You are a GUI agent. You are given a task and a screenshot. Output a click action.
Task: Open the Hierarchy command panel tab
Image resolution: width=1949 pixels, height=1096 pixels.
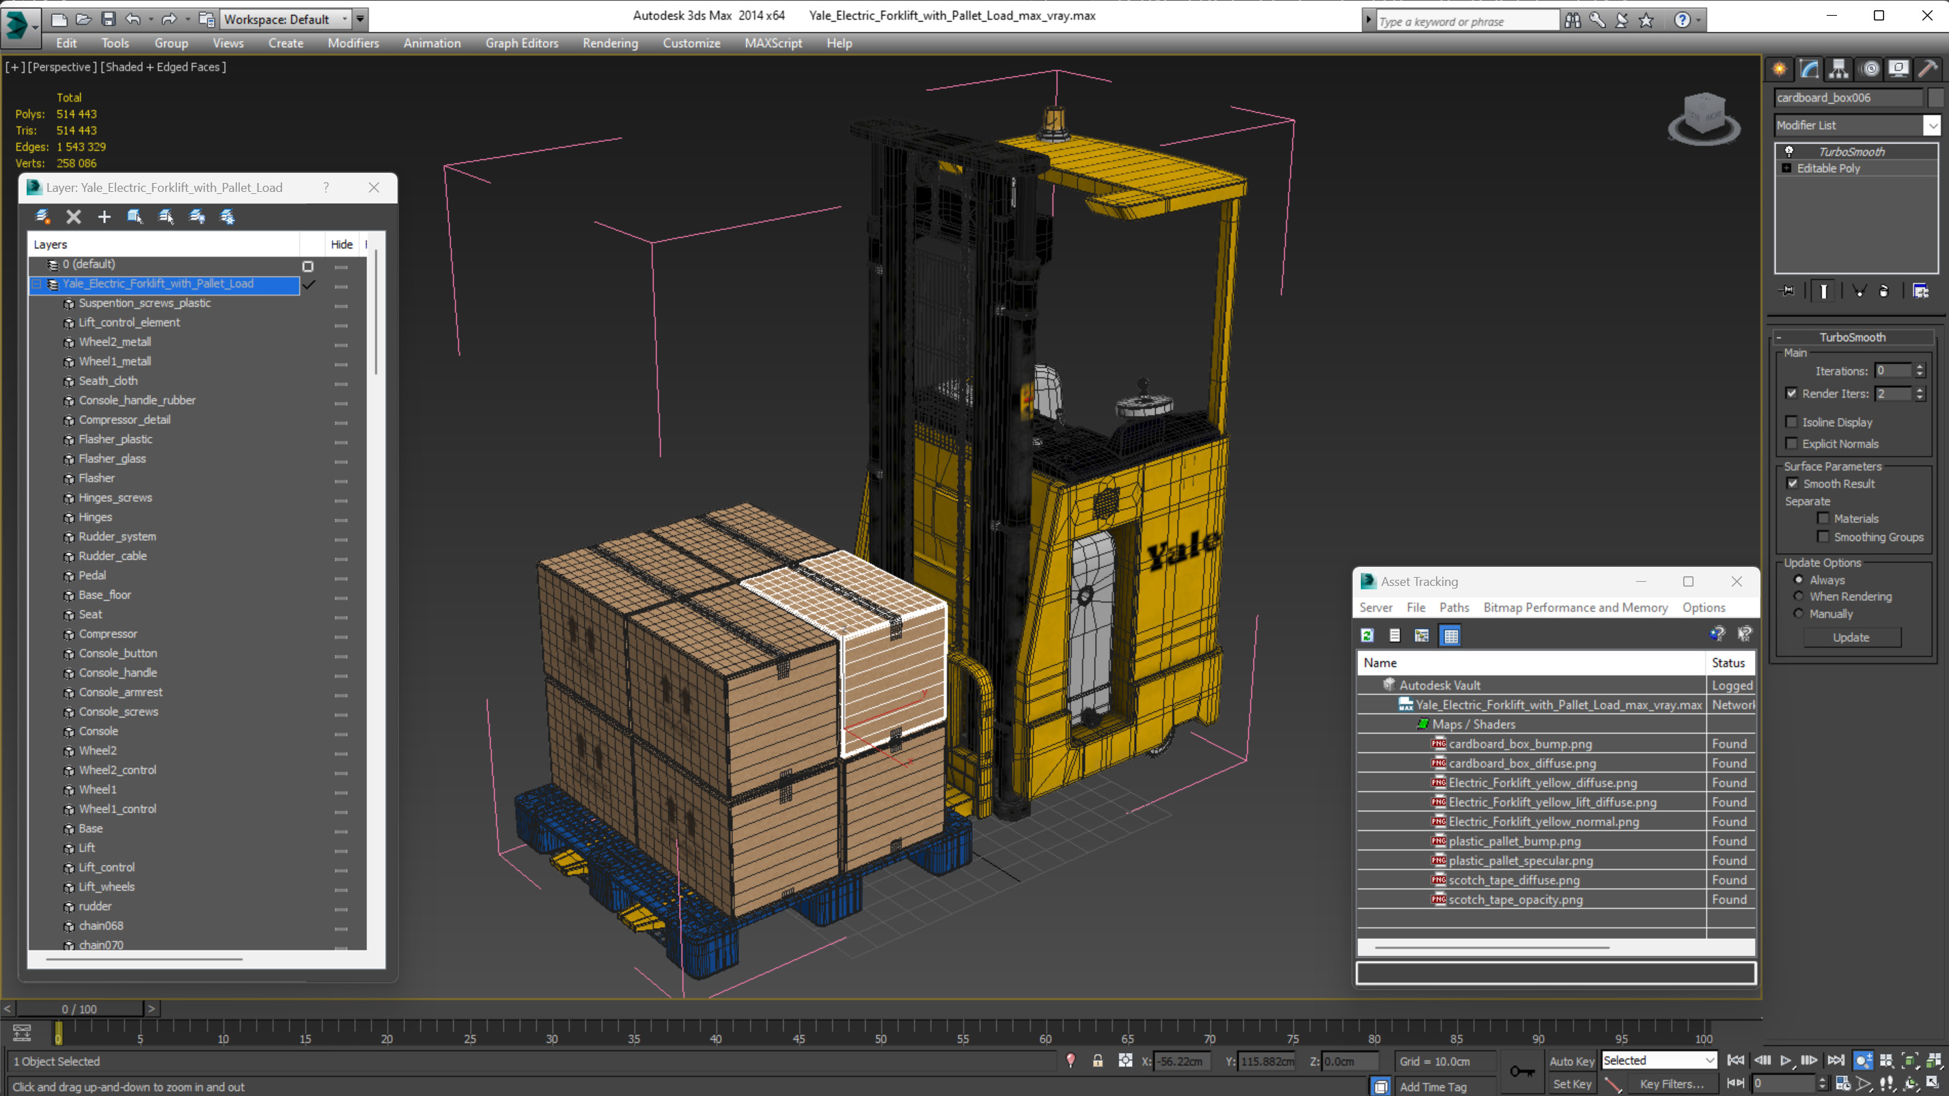pyautogui.click(x=1838, y=69)
